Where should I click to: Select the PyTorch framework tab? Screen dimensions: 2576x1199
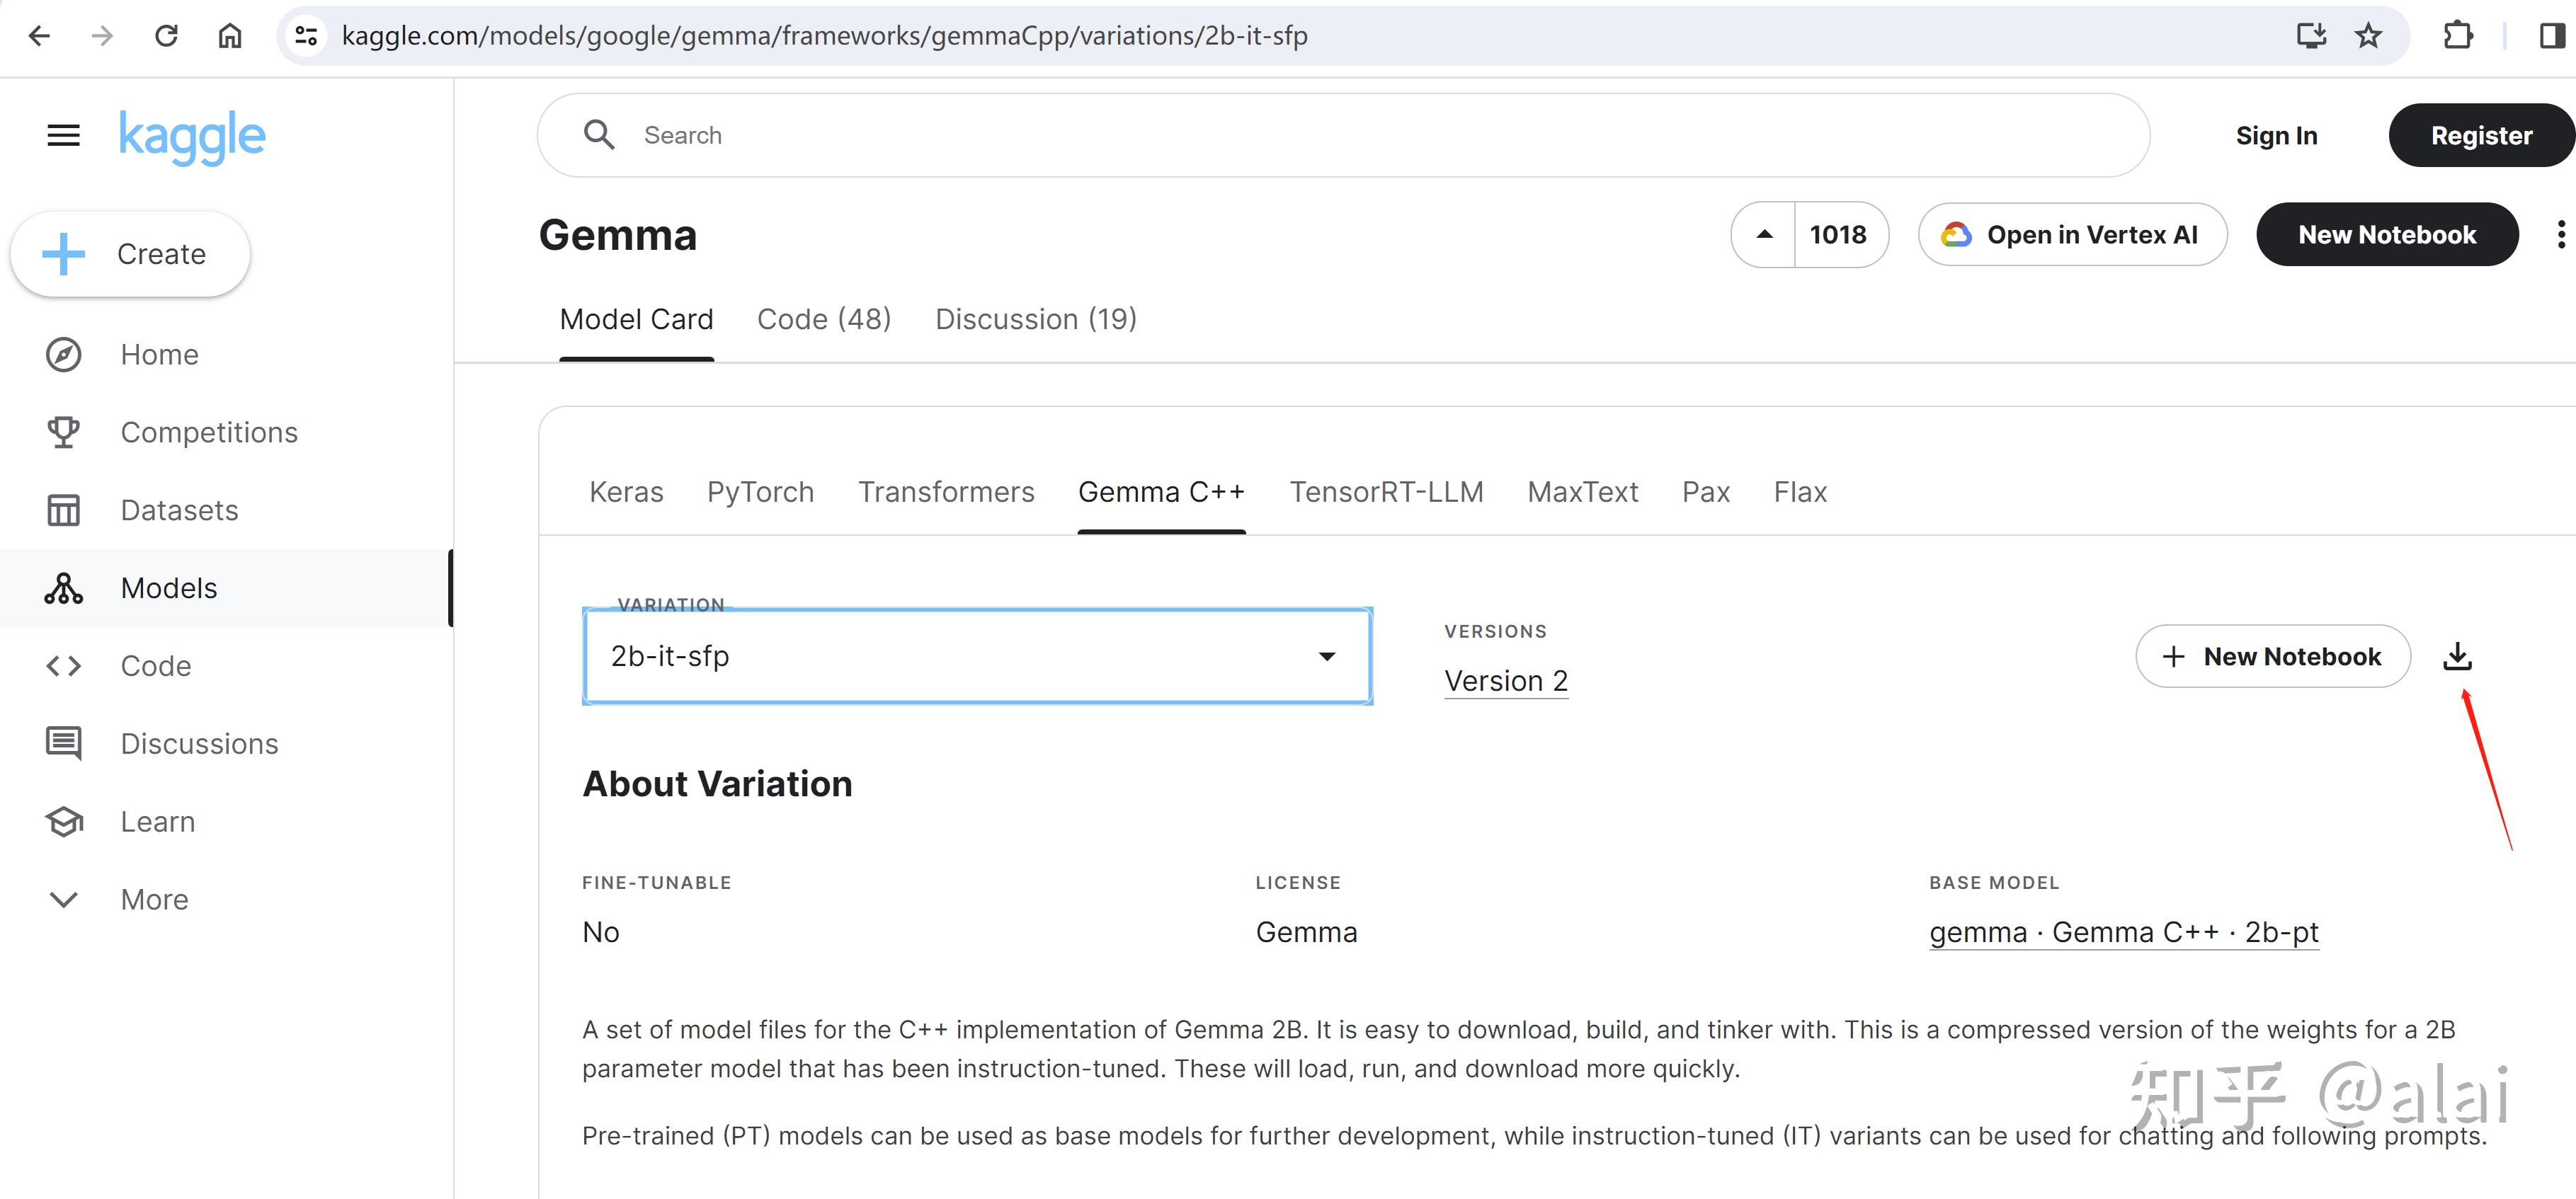click(760, 491)
